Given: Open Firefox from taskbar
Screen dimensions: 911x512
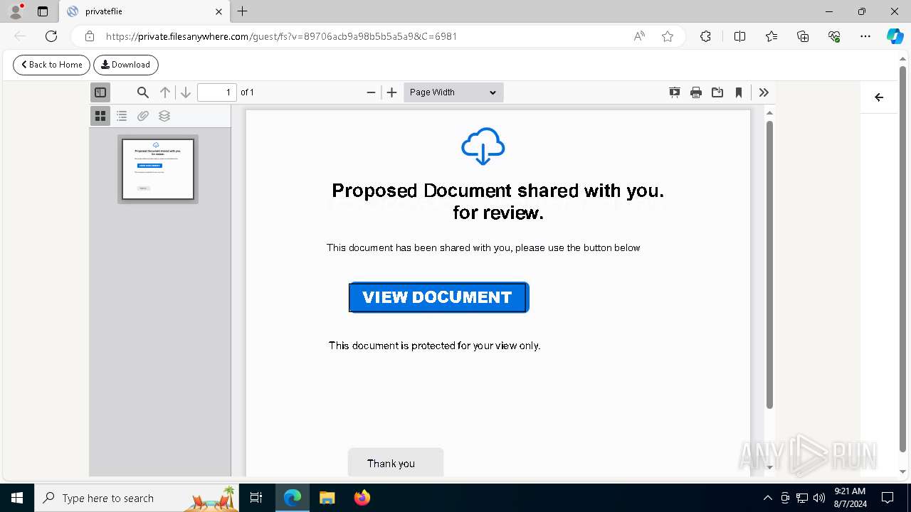Looking at the screenshot, I should coord(362,498).
